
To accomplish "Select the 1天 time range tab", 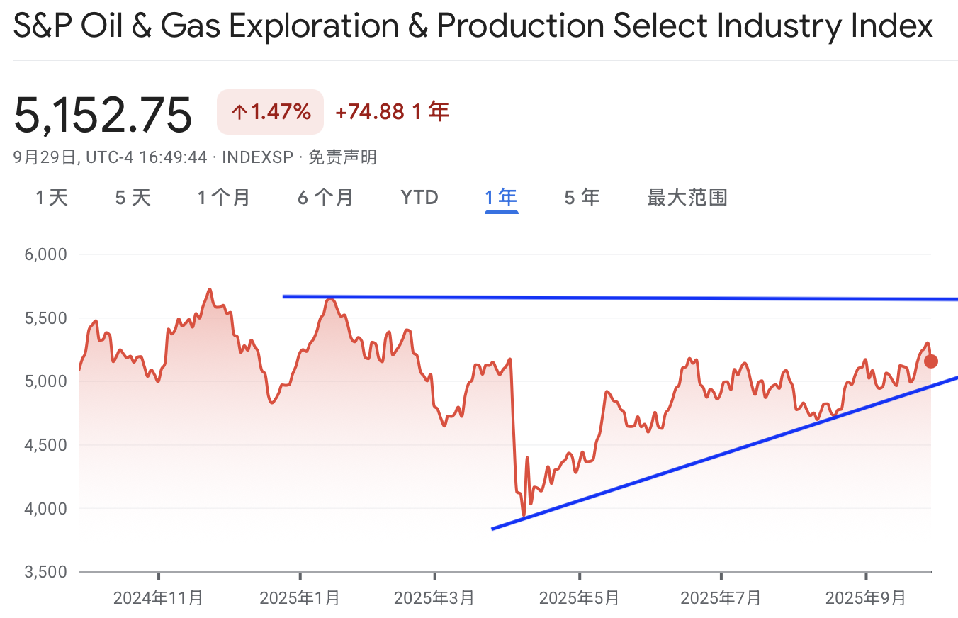I will [52, 197].
